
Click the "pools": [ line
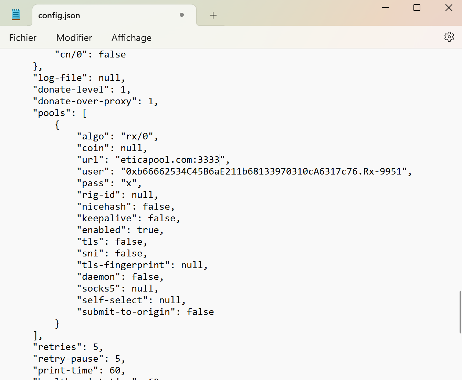coord(60,113)
